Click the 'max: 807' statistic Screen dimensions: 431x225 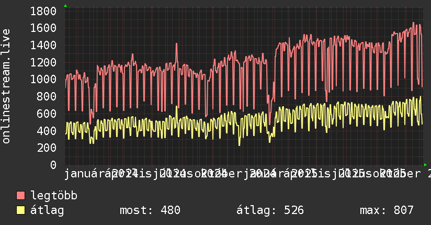point(387,210)
